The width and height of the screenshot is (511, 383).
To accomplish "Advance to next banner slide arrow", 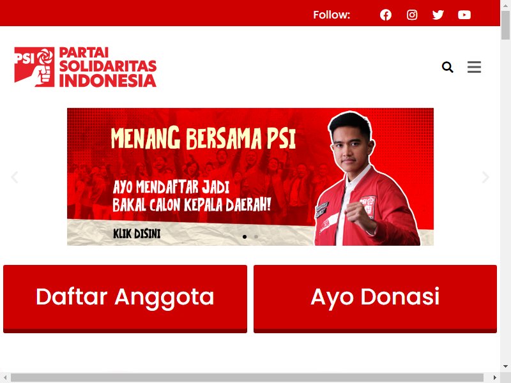I will point(485,177).
